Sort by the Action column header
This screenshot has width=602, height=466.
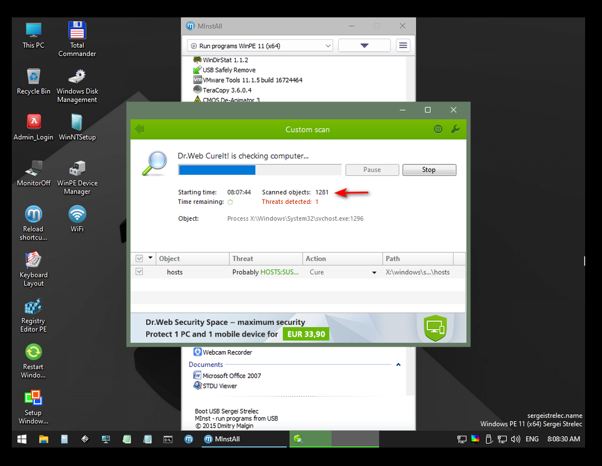coord(342,259)
